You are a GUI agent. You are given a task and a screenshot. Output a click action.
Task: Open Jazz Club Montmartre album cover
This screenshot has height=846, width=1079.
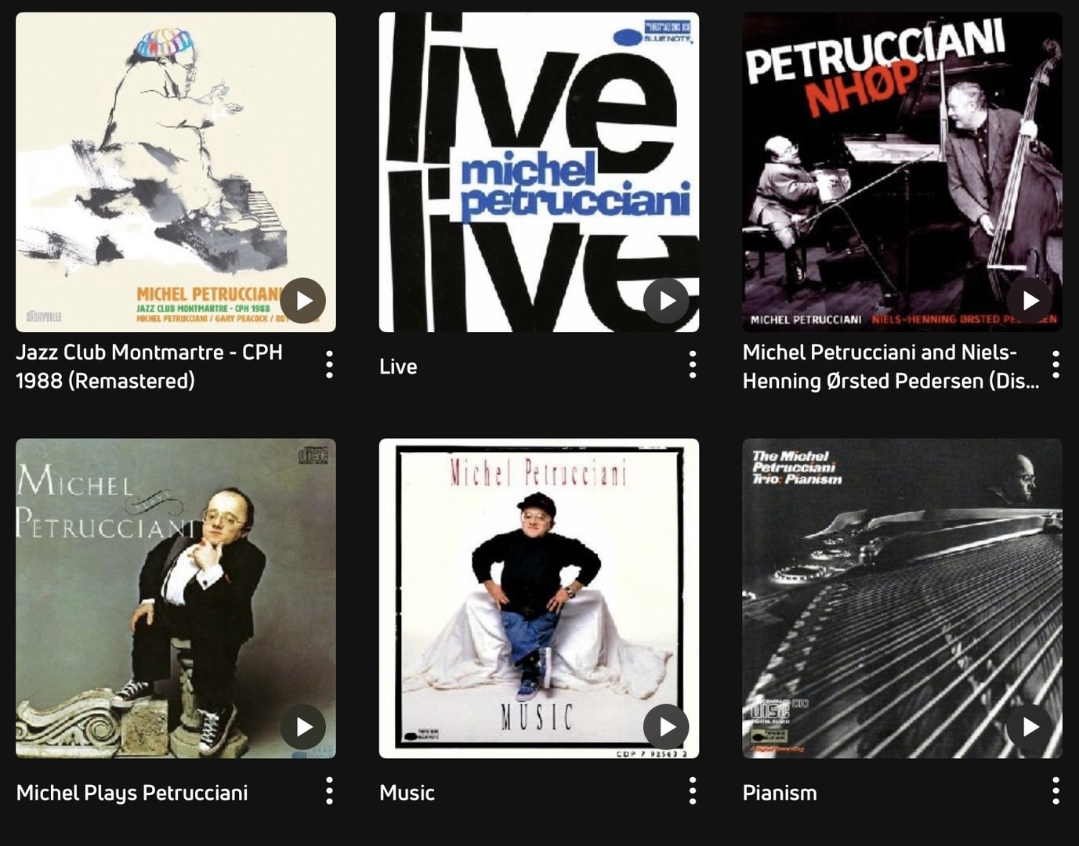[176, 172]
